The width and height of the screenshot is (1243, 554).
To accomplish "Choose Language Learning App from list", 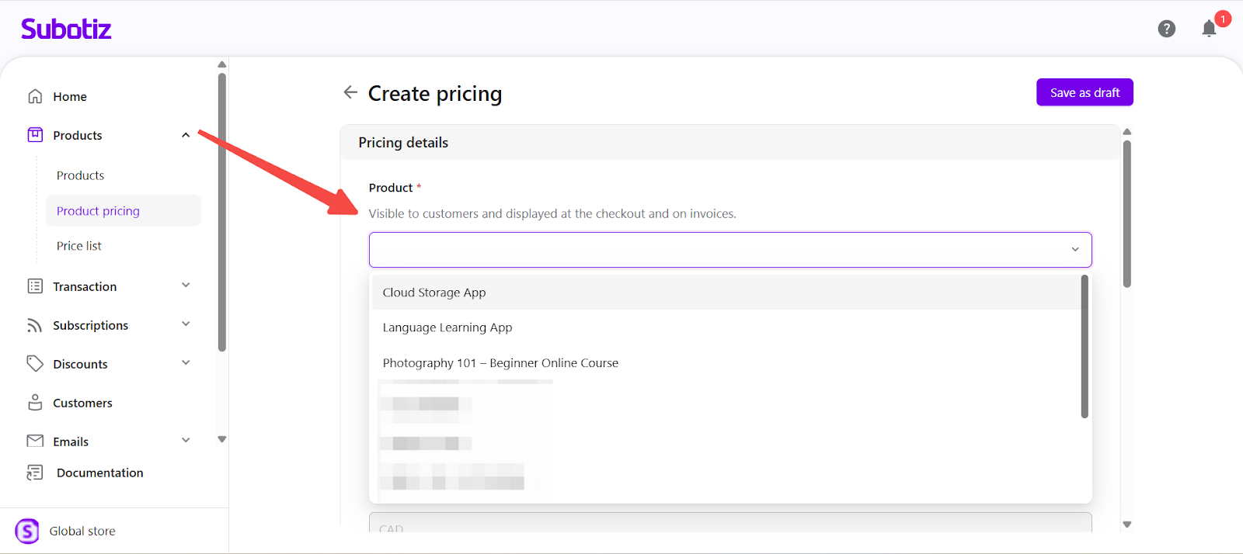I will (447, 327).
